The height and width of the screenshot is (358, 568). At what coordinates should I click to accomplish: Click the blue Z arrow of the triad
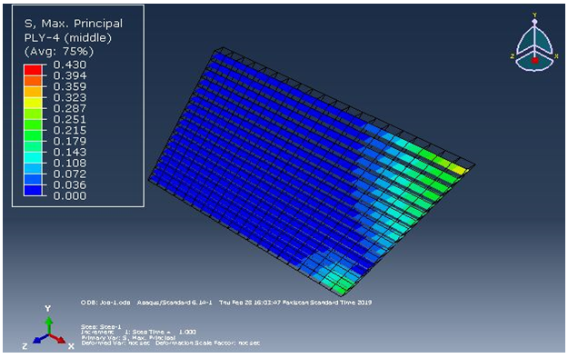click(40, 339)
